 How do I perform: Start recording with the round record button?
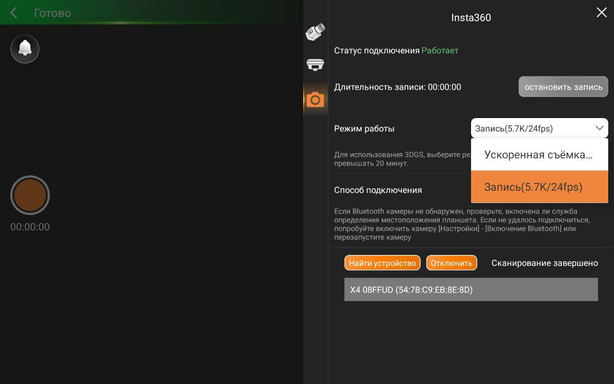pos(30,195)
